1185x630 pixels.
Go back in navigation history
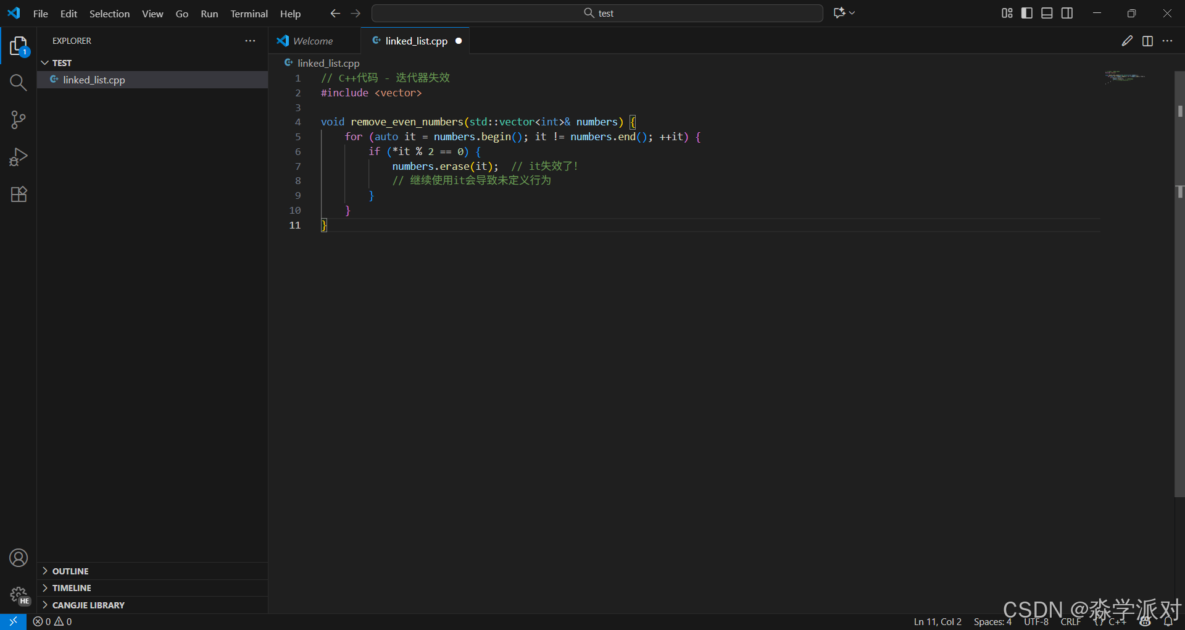click(335, 13)
